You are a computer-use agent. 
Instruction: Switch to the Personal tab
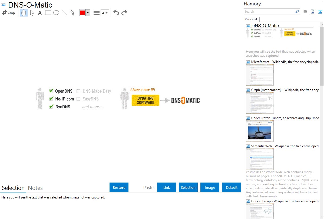[x=251, y=19]
